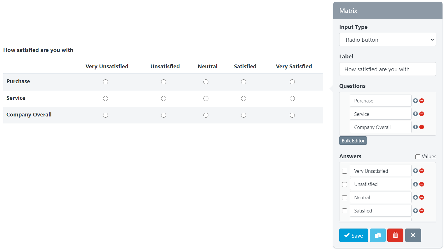Select Unsatisfied for Company Overall row

click(163, 115)
